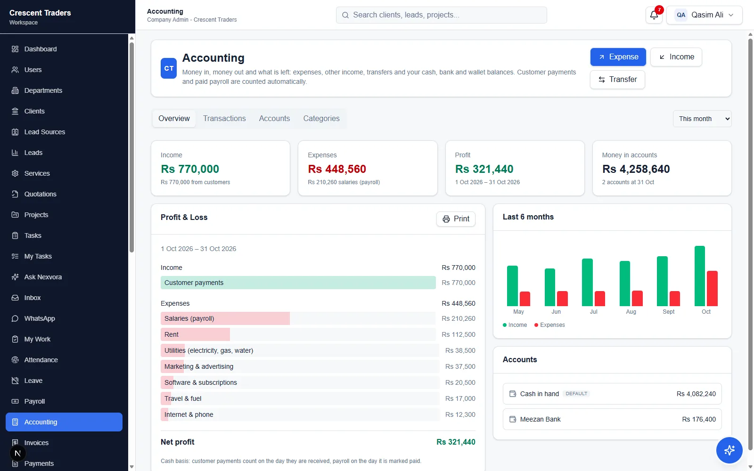Open Services gear icon in sidebar
Image resolution: width=754 pixels, height=471 pixels.
[15, 173]
